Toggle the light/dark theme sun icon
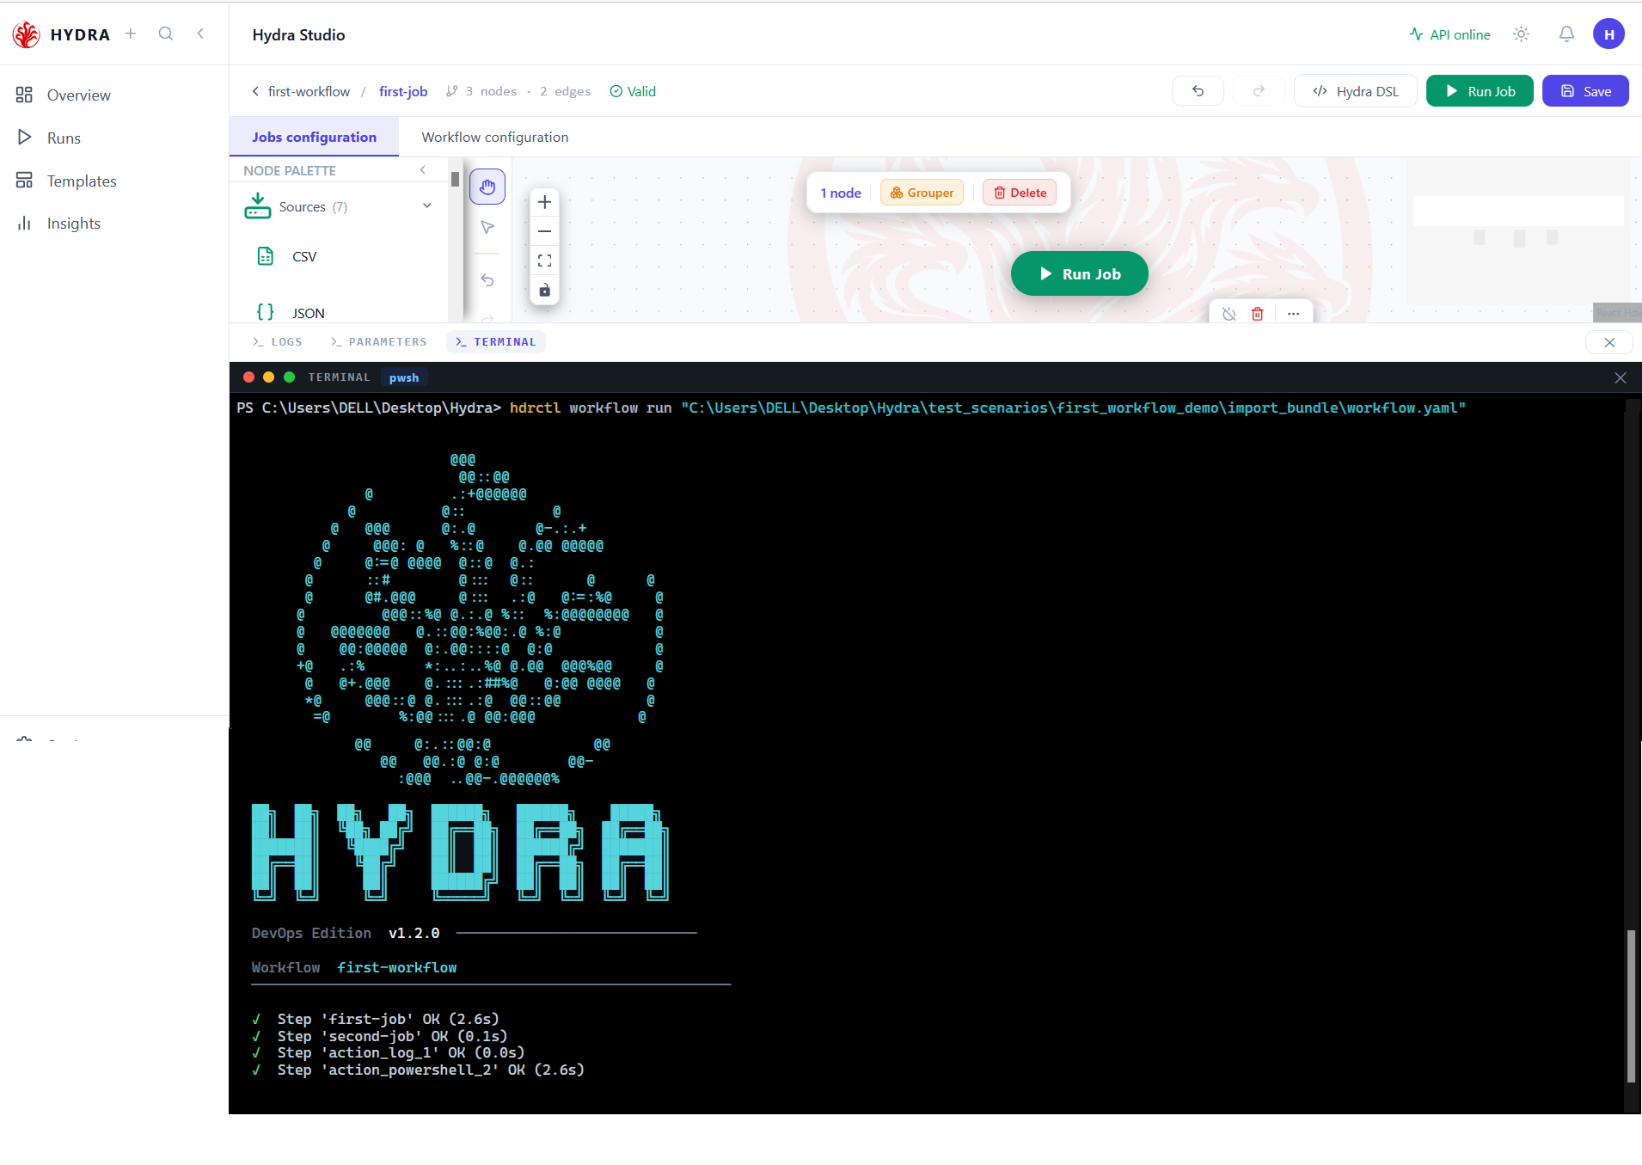The image size is (1642, 1165). pos(1521,34)
